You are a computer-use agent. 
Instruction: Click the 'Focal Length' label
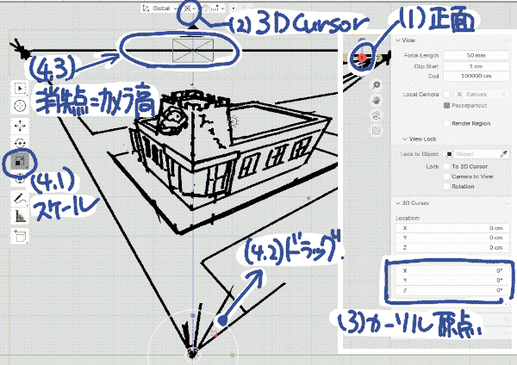point(421,55)
